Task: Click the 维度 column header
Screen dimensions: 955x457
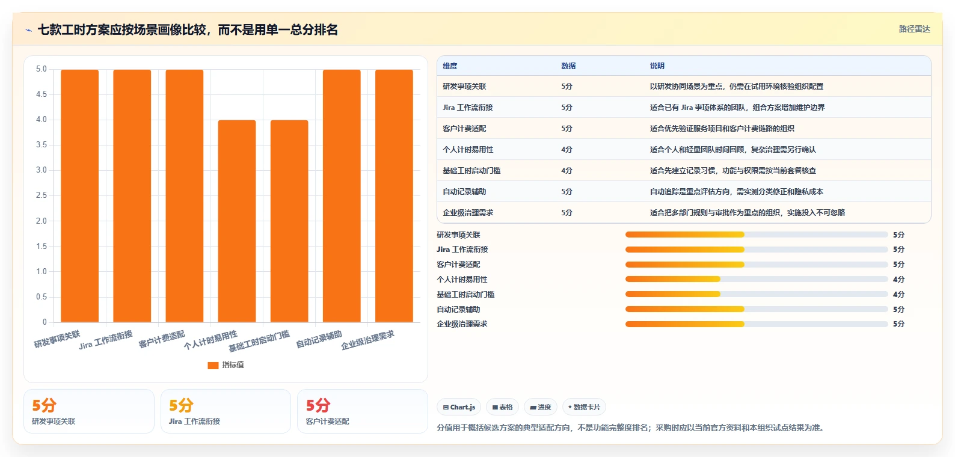Action: pos(450,66)
